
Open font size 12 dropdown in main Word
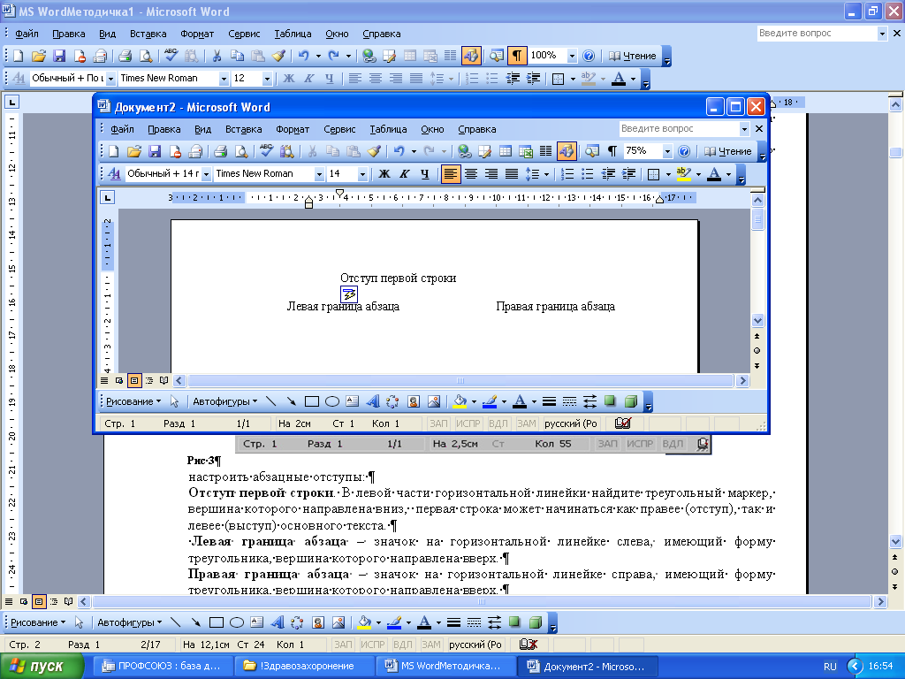click(267, 78)
